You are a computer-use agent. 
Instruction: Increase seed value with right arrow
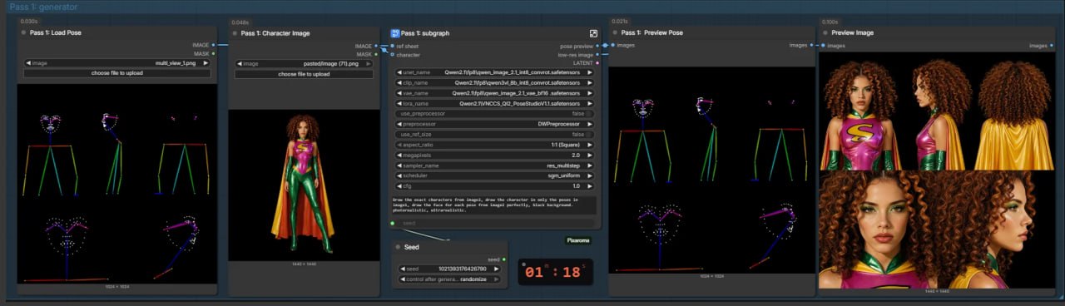pos(498,269)
